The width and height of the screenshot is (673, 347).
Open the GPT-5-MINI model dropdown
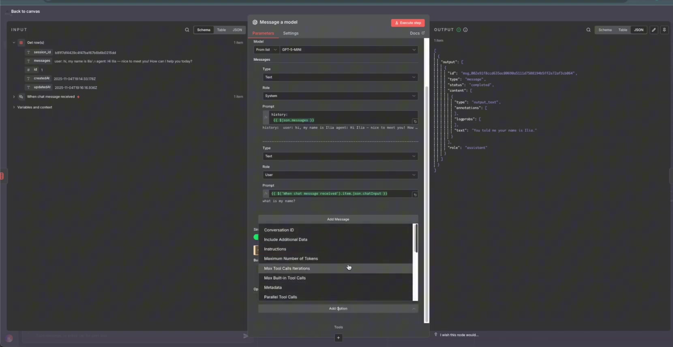click(349, 50)
